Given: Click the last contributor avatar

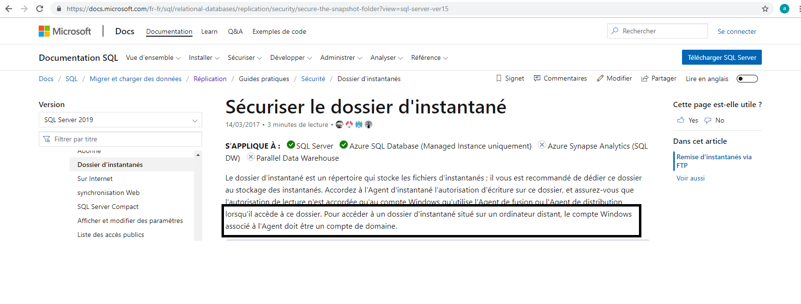Looking at the screenshot, I should click(369, 124).
